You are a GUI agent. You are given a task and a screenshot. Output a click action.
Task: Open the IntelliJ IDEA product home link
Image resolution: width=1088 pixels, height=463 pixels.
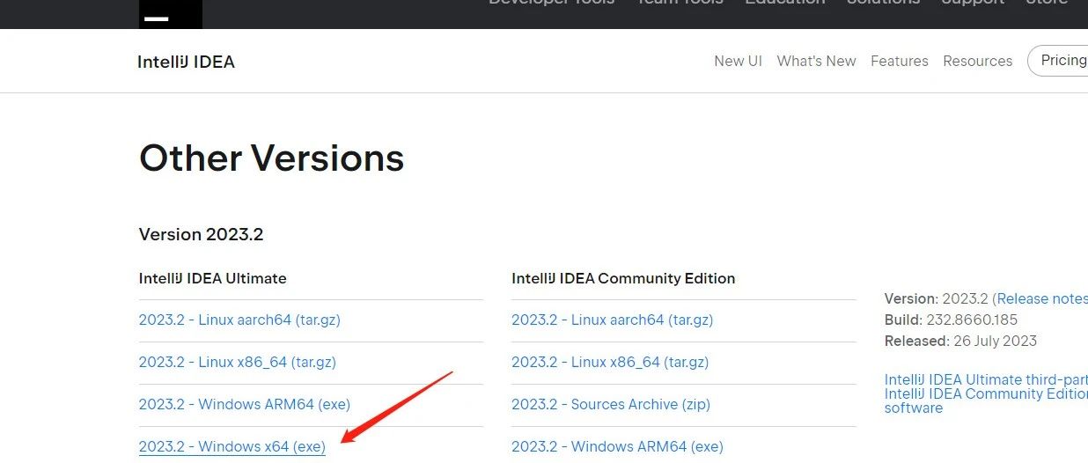coord(186,62)
